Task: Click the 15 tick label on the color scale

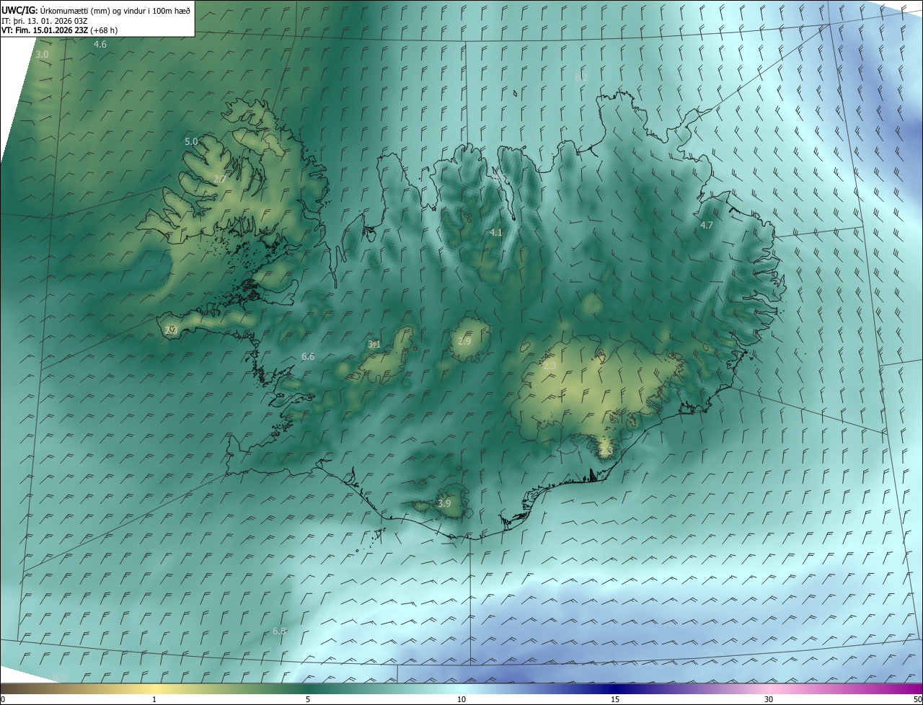Action: (615, 700)
